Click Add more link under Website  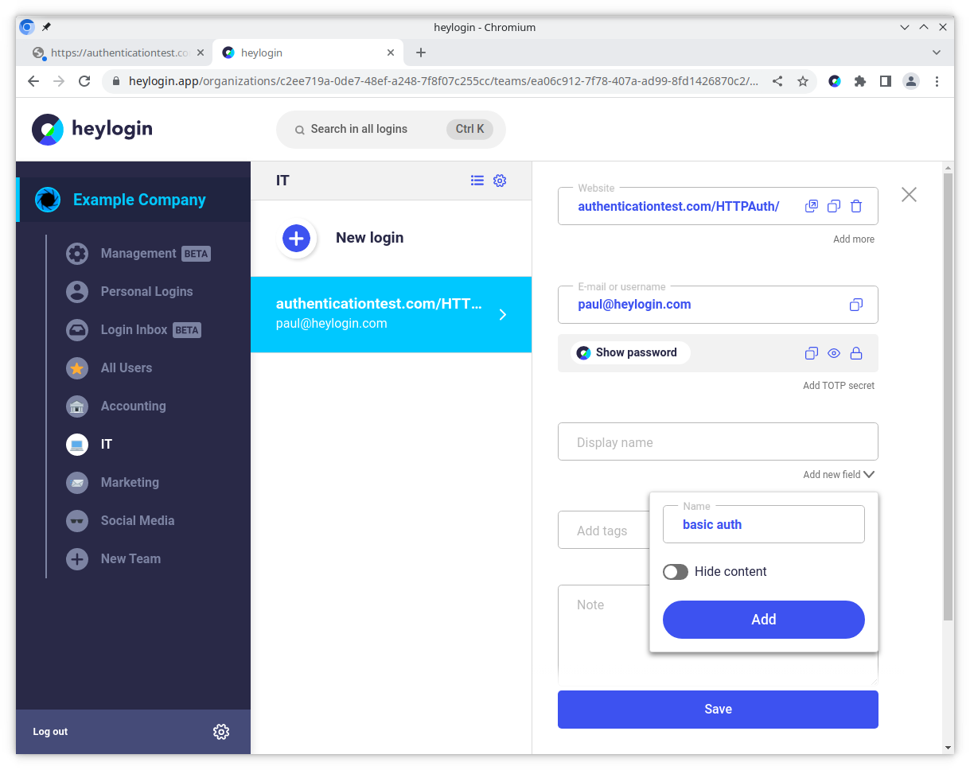click(x=854, y=239)
